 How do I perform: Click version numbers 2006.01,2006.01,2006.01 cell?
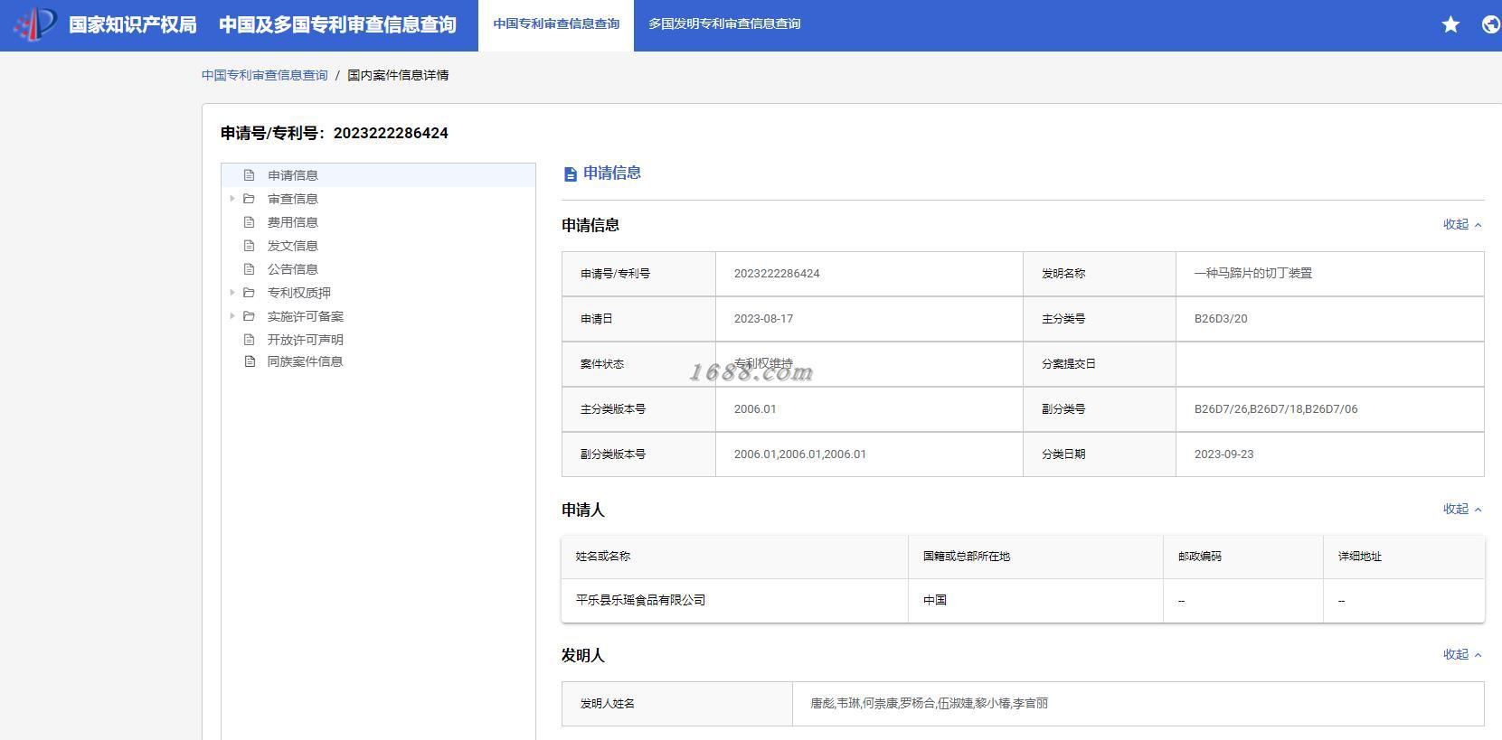(x=869, y=454)
